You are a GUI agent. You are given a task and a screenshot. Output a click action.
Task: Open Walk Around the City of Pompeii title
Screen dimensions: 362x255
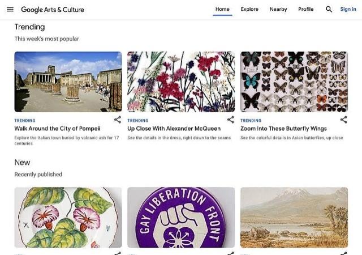[x=57, y=129]
